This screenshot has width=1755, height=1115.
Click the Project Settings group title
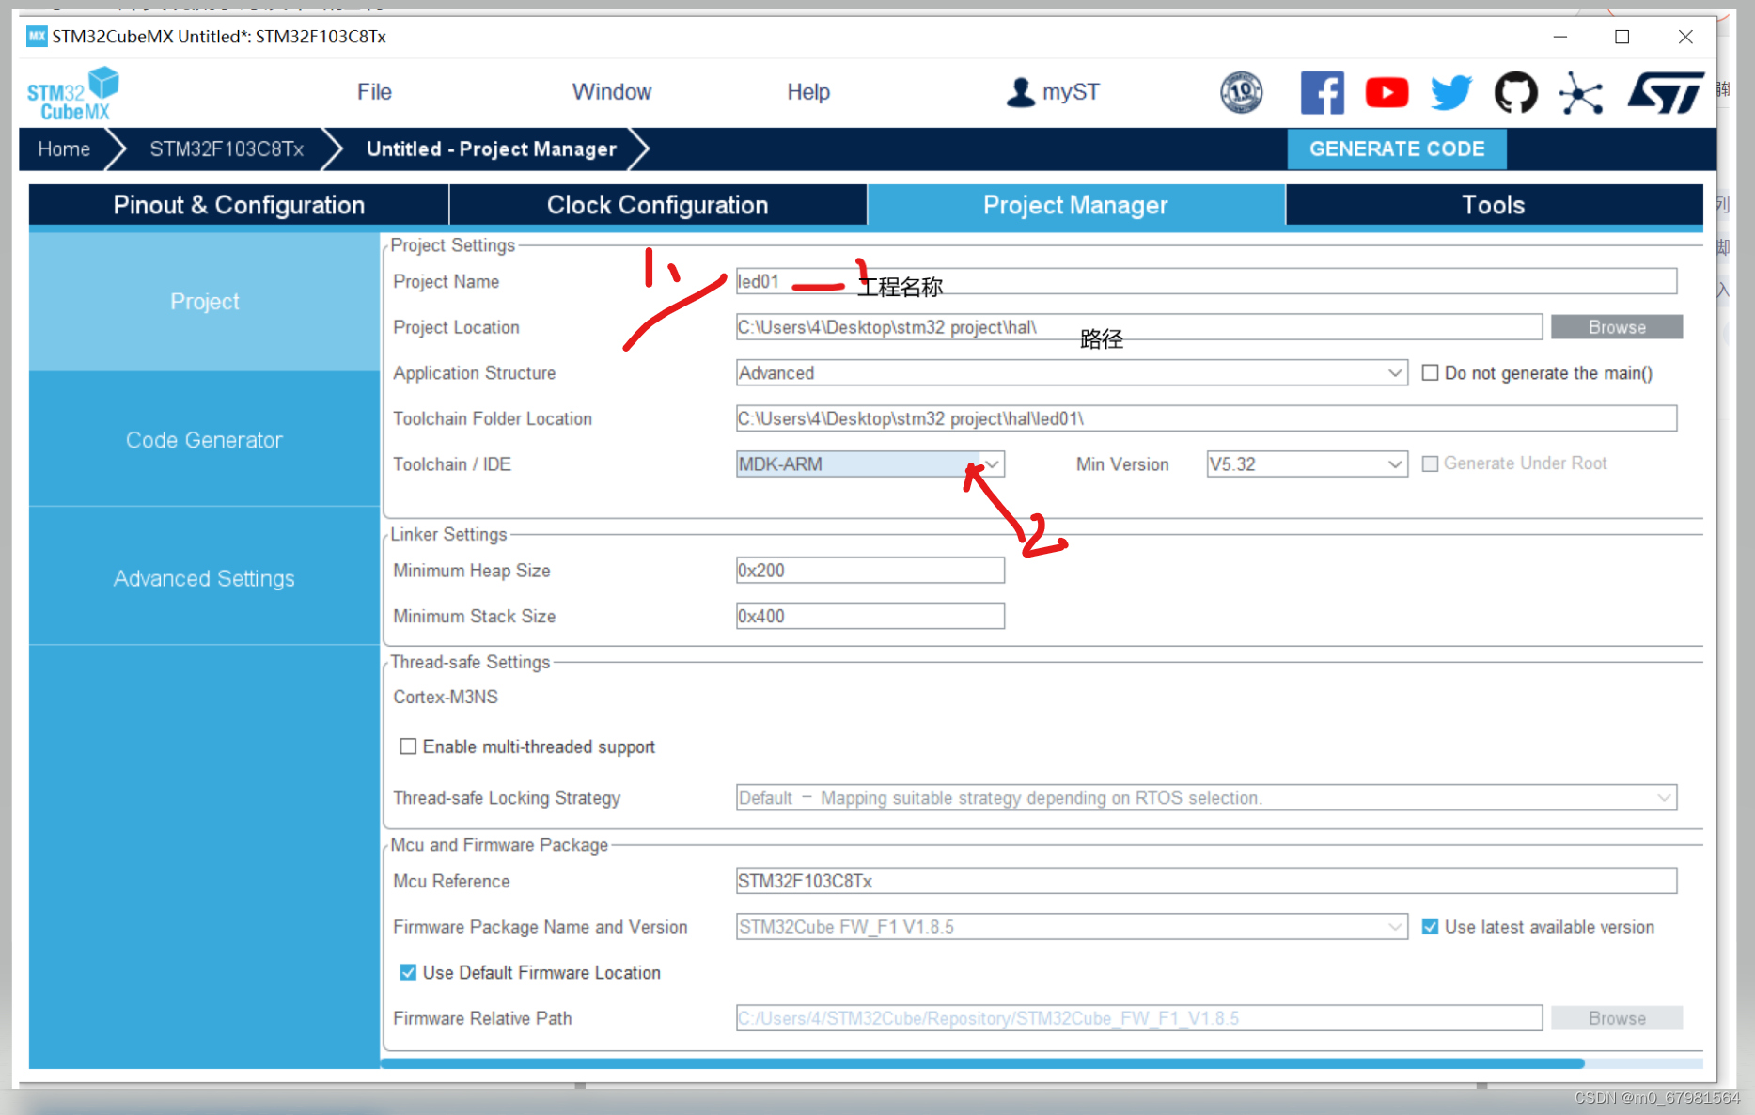click(x=453, y=245)
